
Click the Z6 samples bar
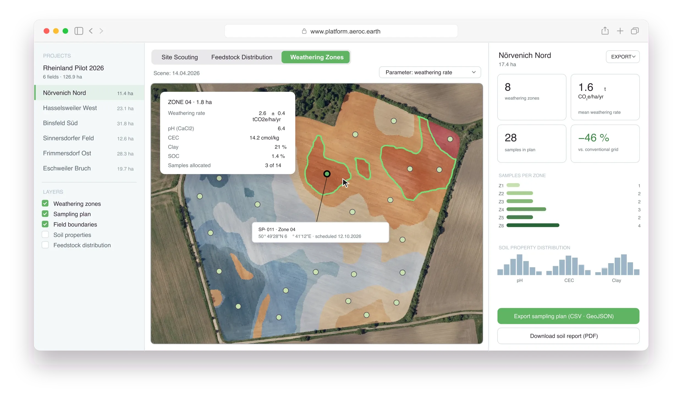point(533,226)
